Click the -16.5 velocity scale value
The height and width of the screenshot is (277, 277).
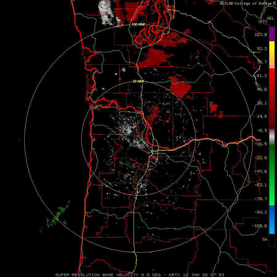pos(261,144)
